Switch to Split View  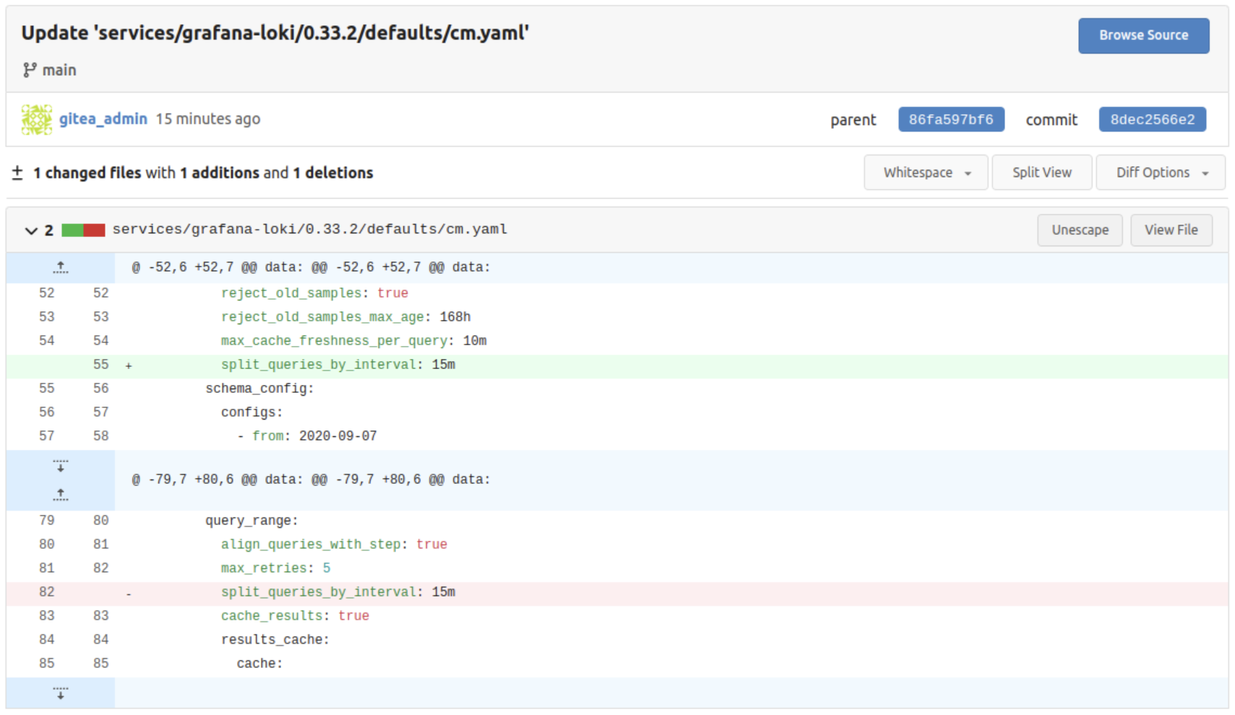tap(1041, 173)
